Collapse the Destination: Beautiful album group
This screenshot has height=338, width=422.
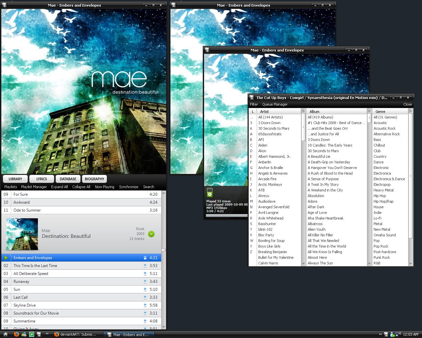(151, 234)
